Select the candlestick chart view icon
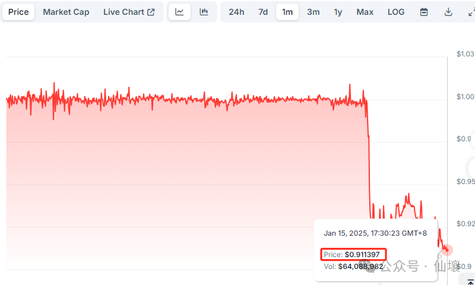This screenshot has width=475, height=285. click(x=204, y=12)
